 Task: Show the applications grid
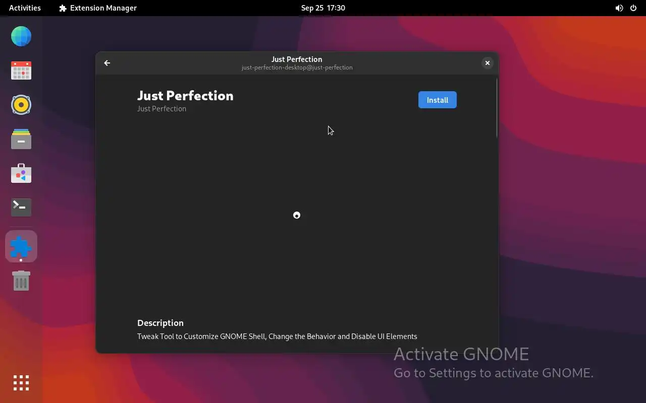(21, 383)
